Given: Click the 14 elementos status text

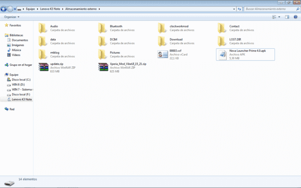Looking at the screenshot, I should pos(28,179).
